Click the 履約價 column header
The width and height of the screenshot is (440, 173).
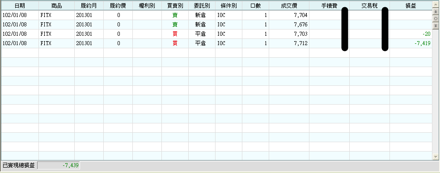(118, 6)
